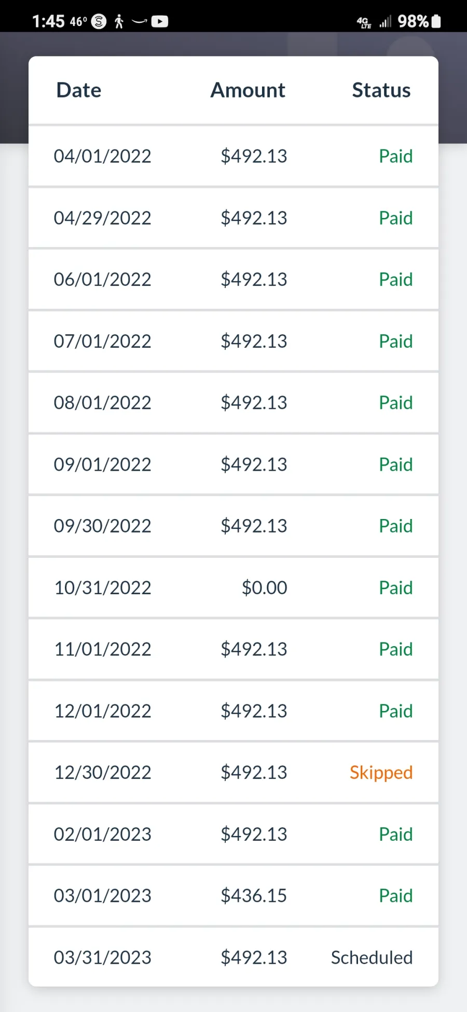Tap the battery icon in status bar

436,21
